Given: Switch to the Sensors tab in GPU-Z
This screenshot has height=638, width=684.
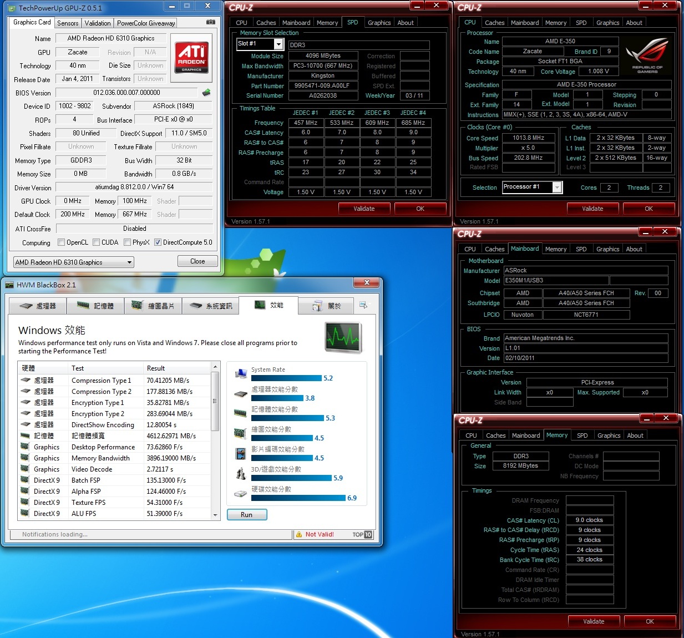Looking at the screenshot, I should tap(68, 23).
